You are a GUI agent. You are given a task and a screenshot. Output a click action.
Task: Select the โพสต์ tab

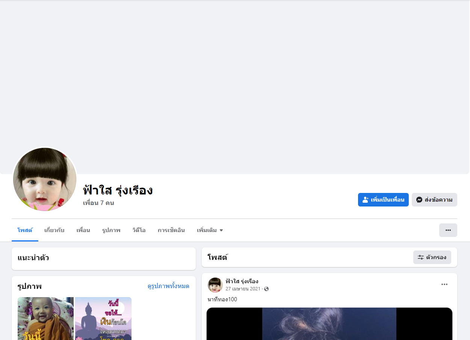[x=25, y=230]
